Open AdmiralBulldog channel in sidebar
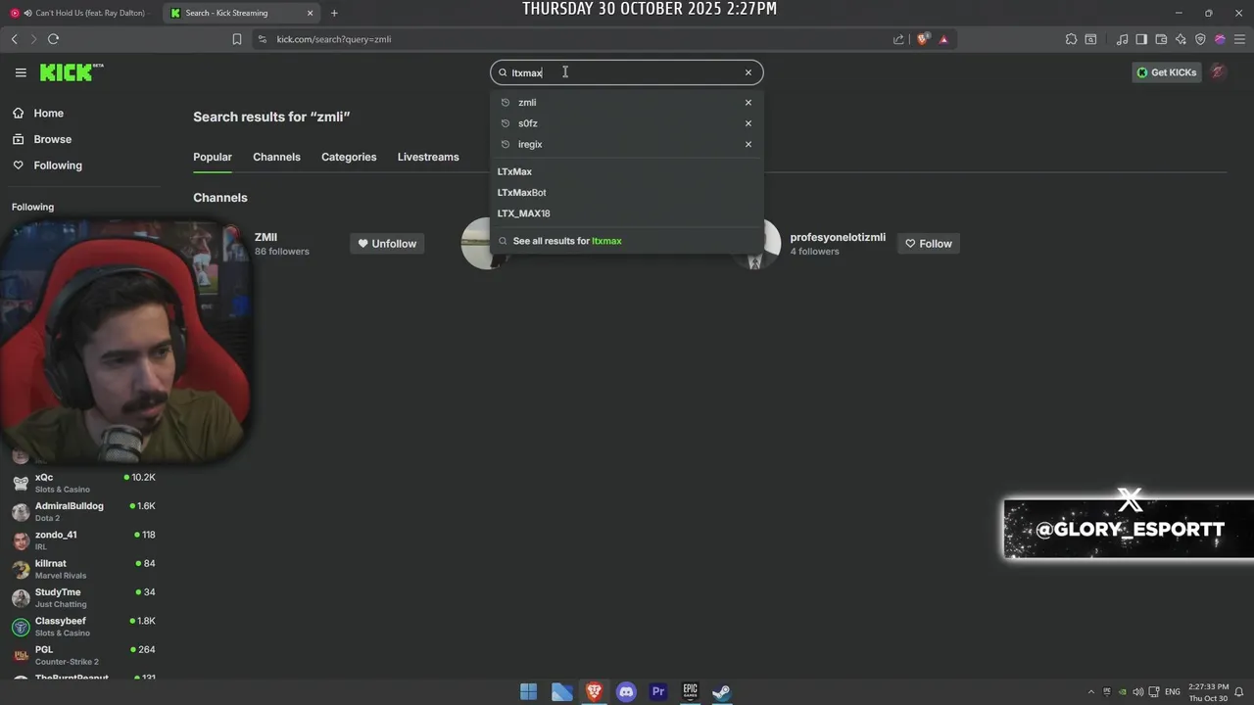The height and width of the screenshot is (705, 1254). coord(83,511)
